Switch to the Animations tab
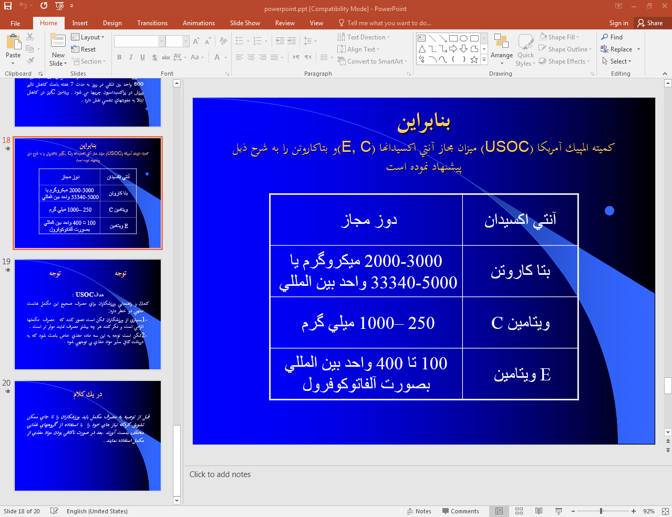This screenshot has width=672, height=517. click(x=199, y=23)
